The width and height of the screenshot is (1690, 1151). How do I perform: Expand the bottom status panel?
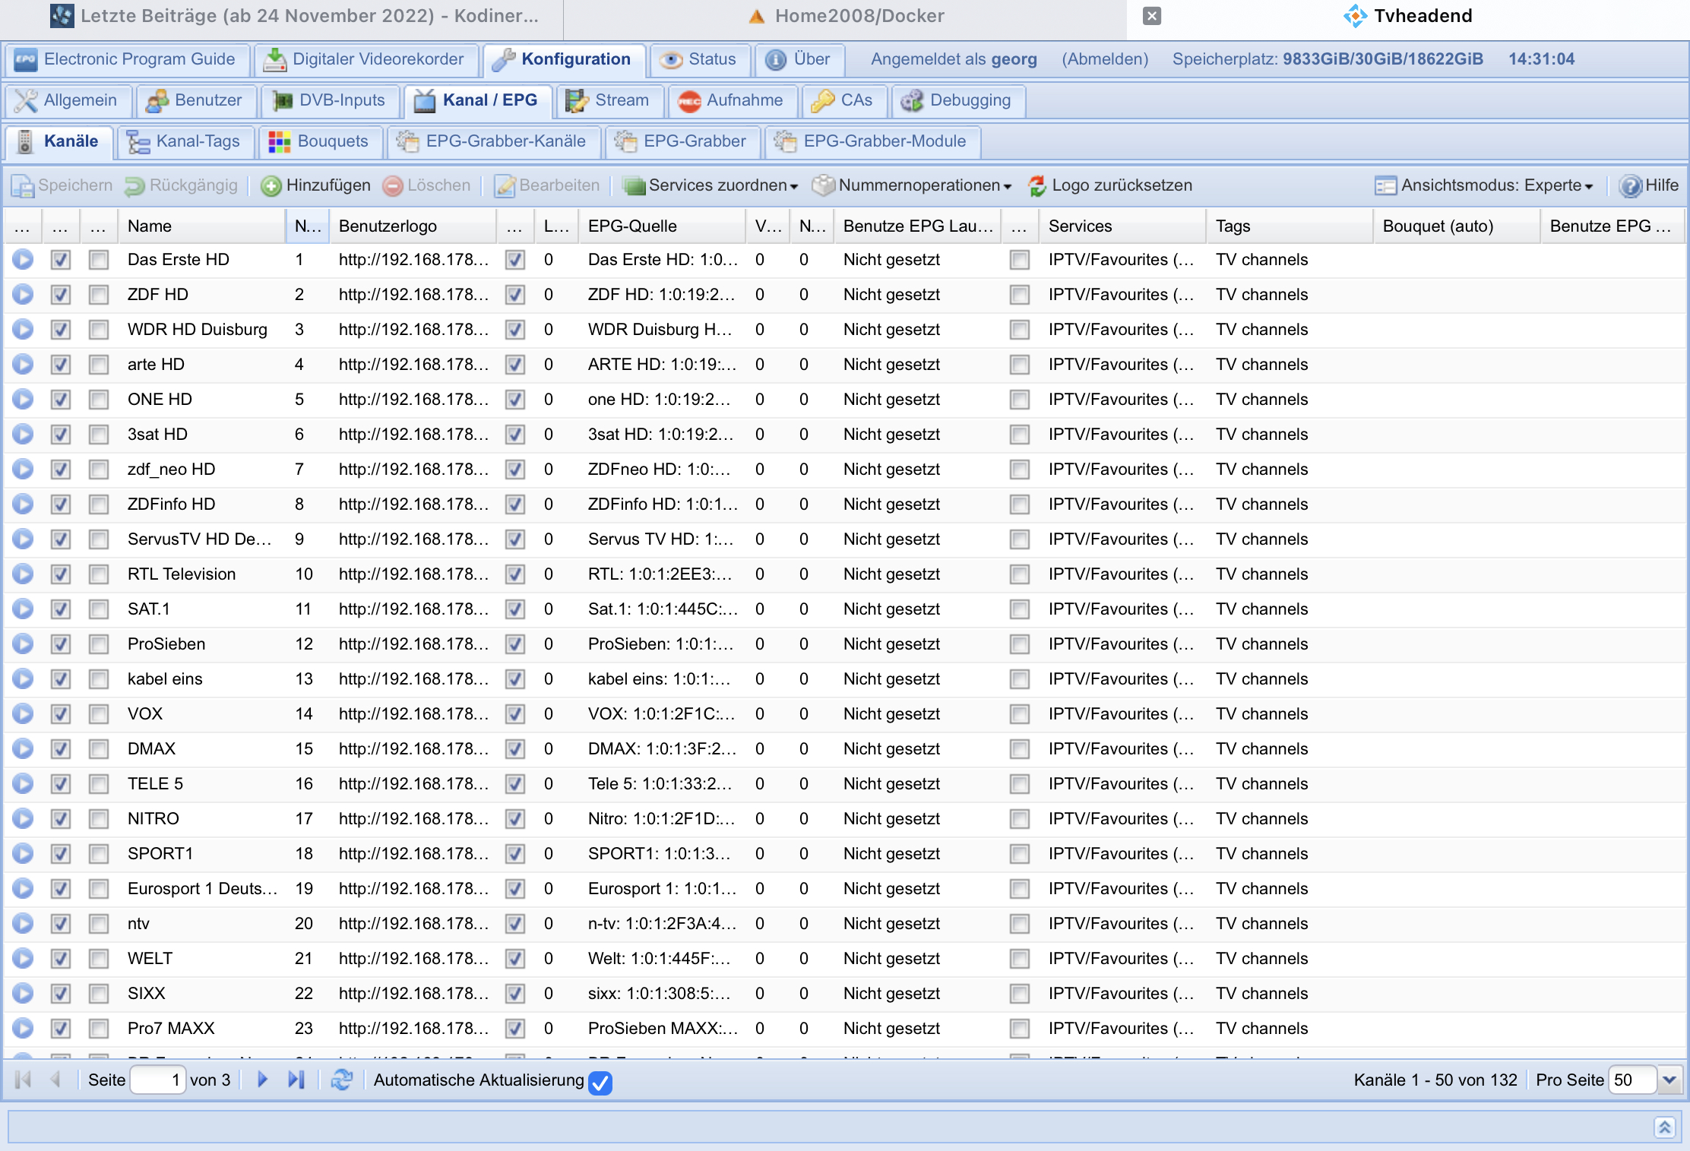(x=1664, y=1127)
